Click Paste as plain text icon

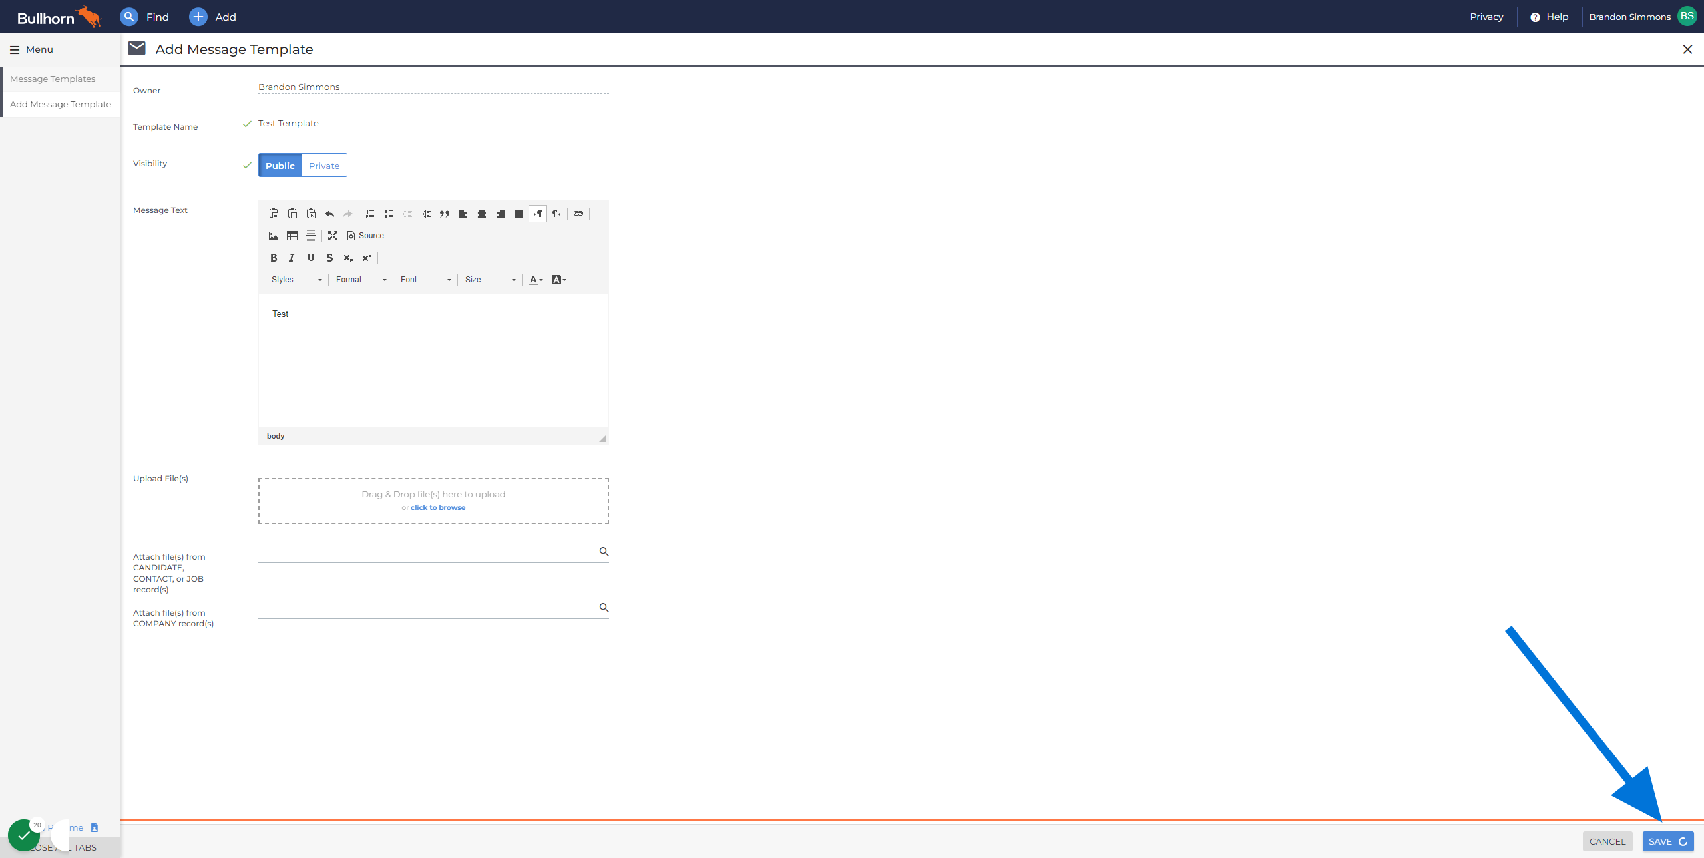292,214
